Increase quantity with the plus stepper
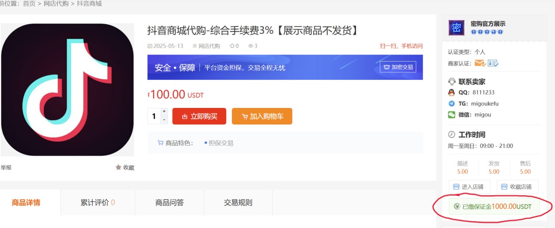Image resolution: width=555 pixels, height=228 pixels. point(164,112)
